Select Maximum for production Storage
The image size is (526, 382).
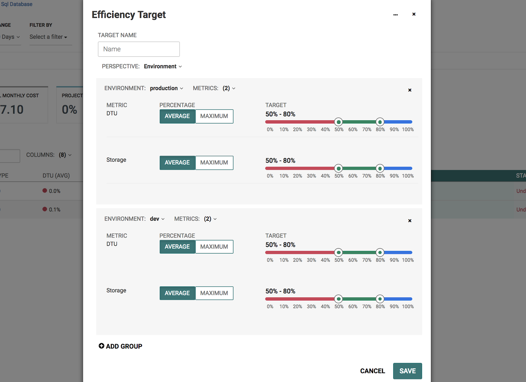(214, 163)
